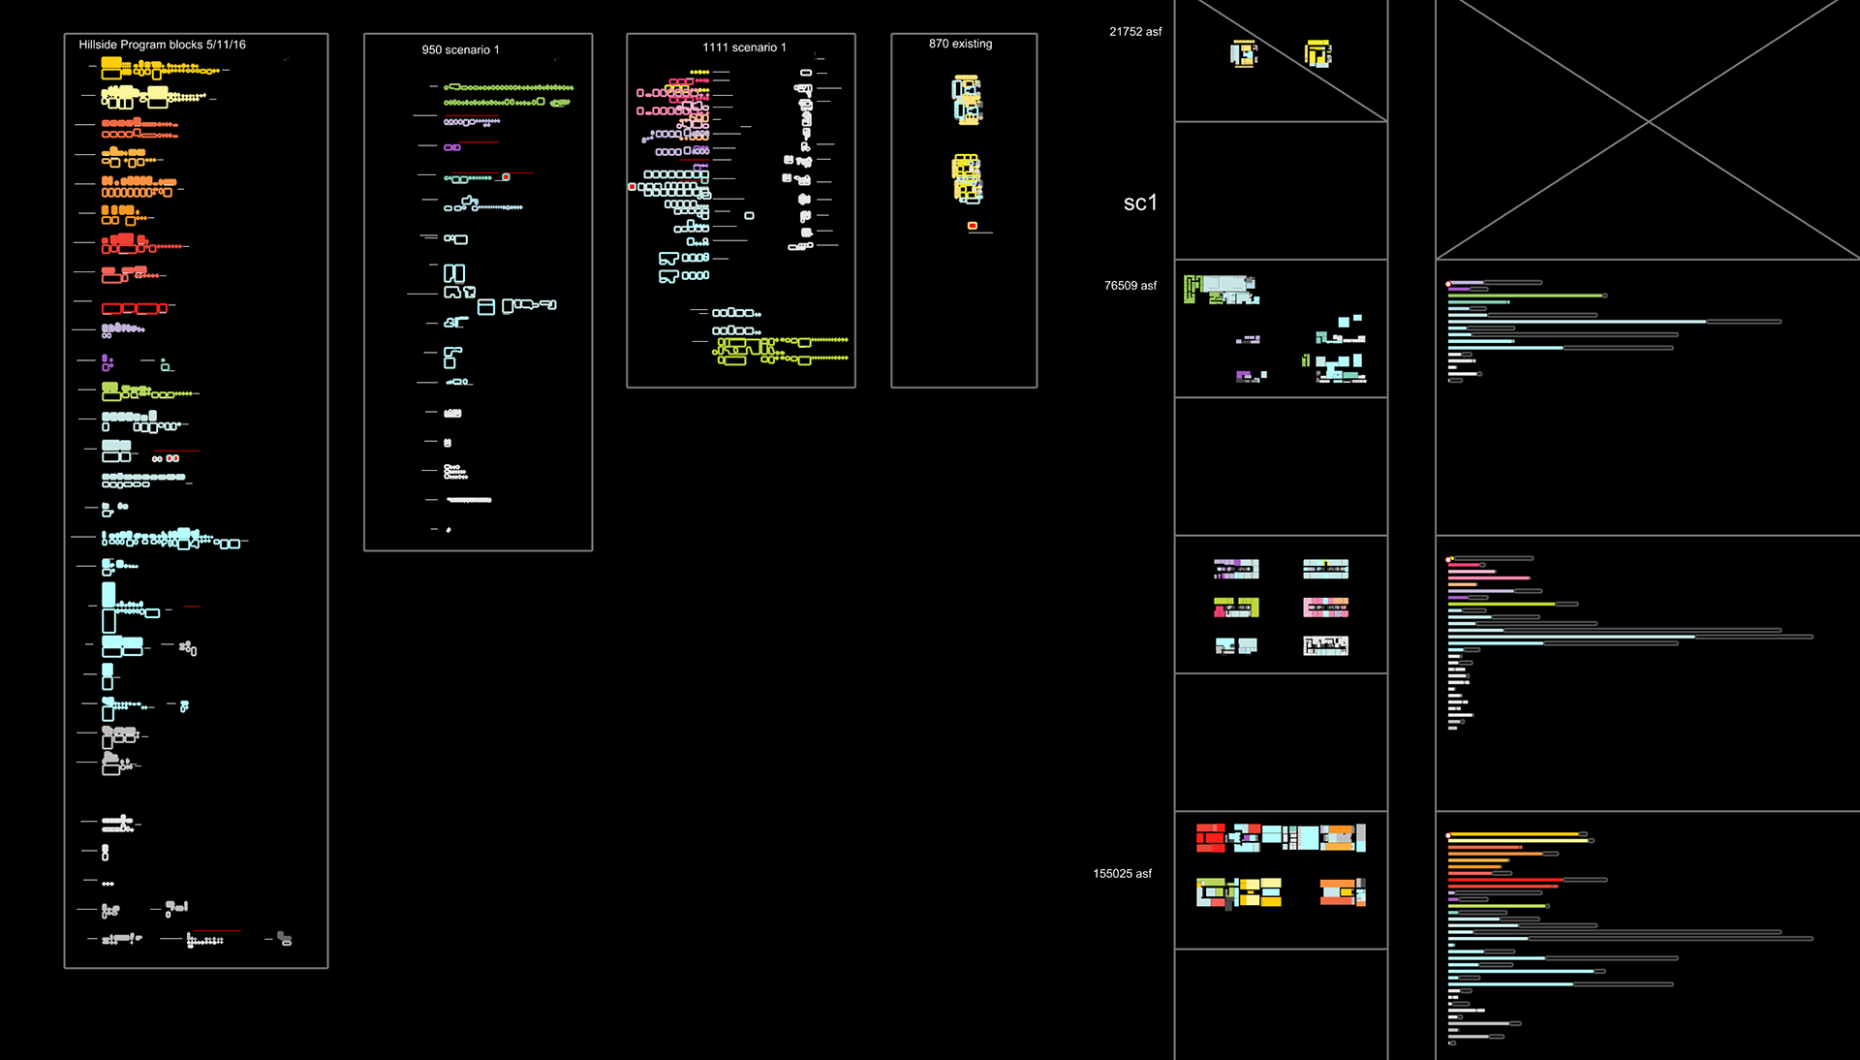The image size is (1860, 1060).
Task: Click the "21752 asf" area label
Action: click(x=1135, y=32)
